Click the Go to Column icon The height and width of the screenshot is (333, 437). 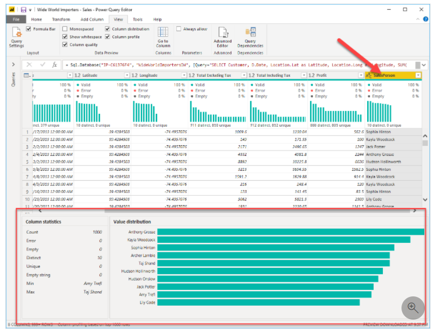point(163,37)
